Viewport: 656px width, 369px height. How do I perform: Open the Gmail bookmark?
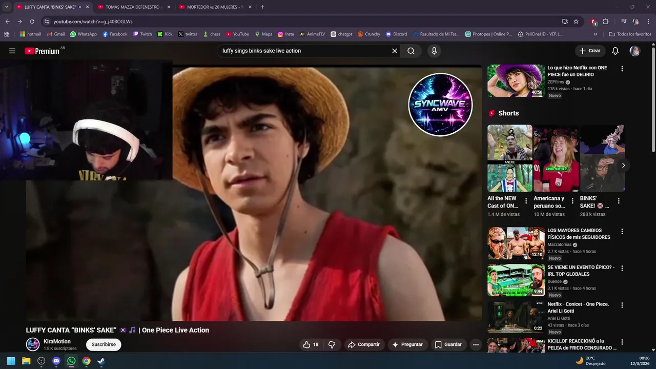point(55,34)
